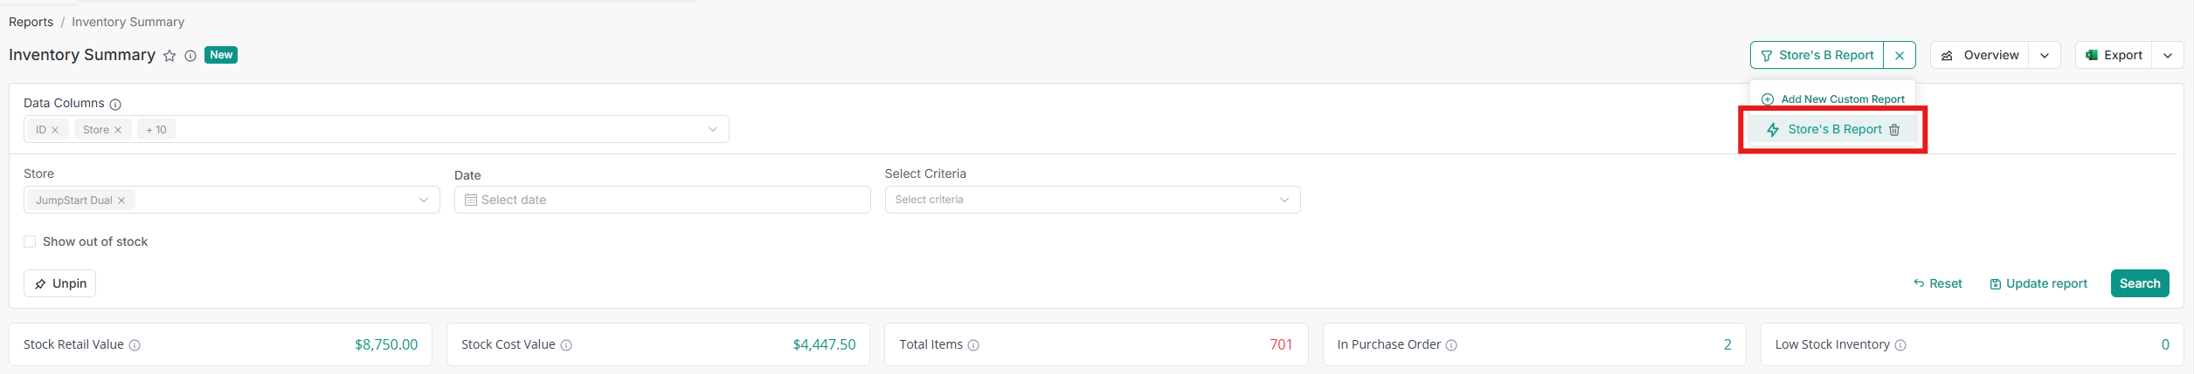
Task: Remove the Store column tag
Action: (118, 130)
